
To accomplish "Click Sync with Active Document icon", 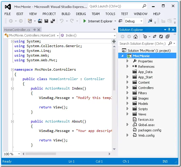I will (x=155, y=37).
